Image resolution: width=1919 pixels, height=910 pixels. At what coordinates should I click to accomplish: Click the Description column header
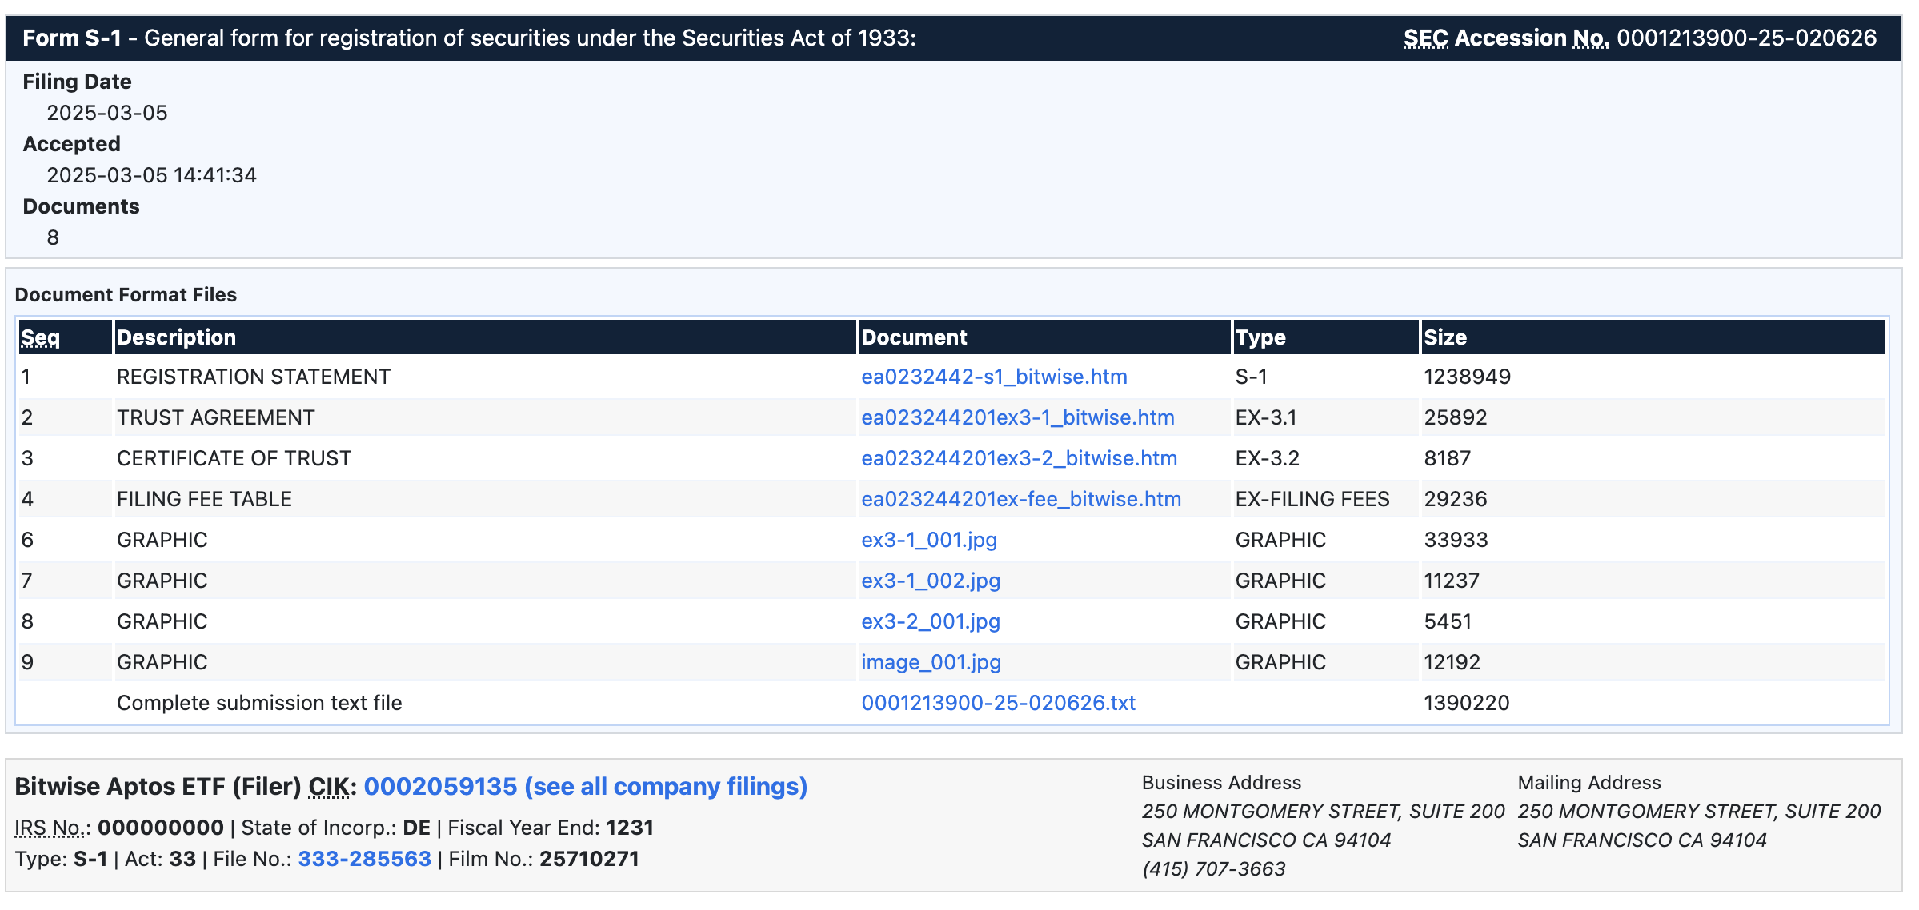pos(176,337)
